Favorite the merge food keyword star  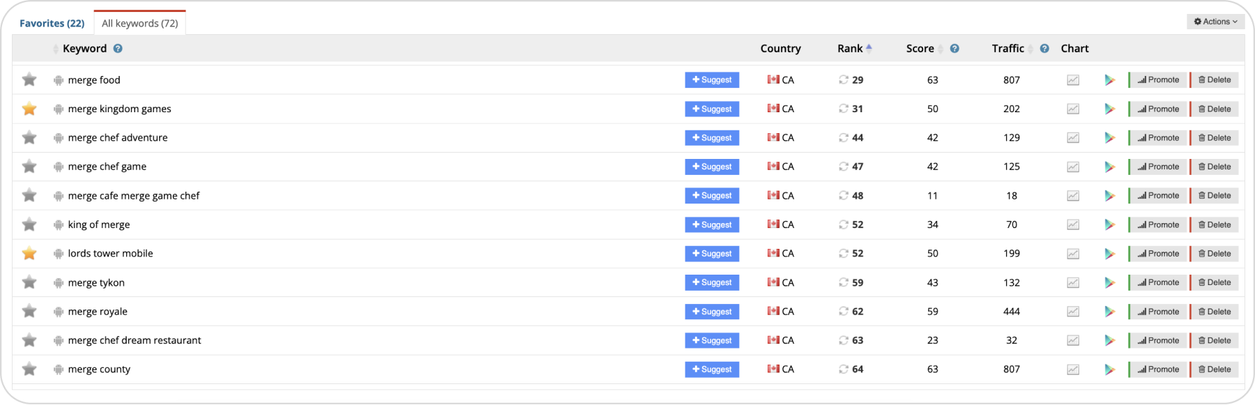click(x=29, y=80)
